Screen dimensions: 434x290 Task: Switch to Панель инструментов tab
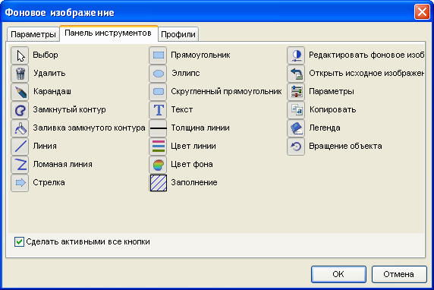[108, 33]
